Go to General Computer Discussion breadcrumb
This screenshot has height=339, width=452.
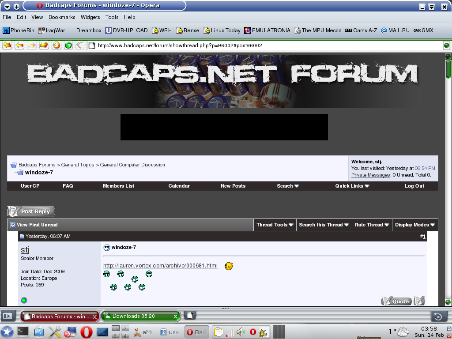click(x=132, y=165)
